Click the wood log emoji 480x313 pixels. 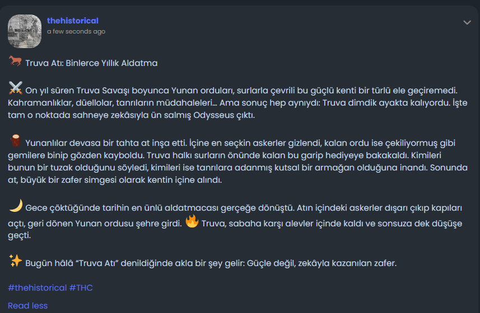coord(15,140)
